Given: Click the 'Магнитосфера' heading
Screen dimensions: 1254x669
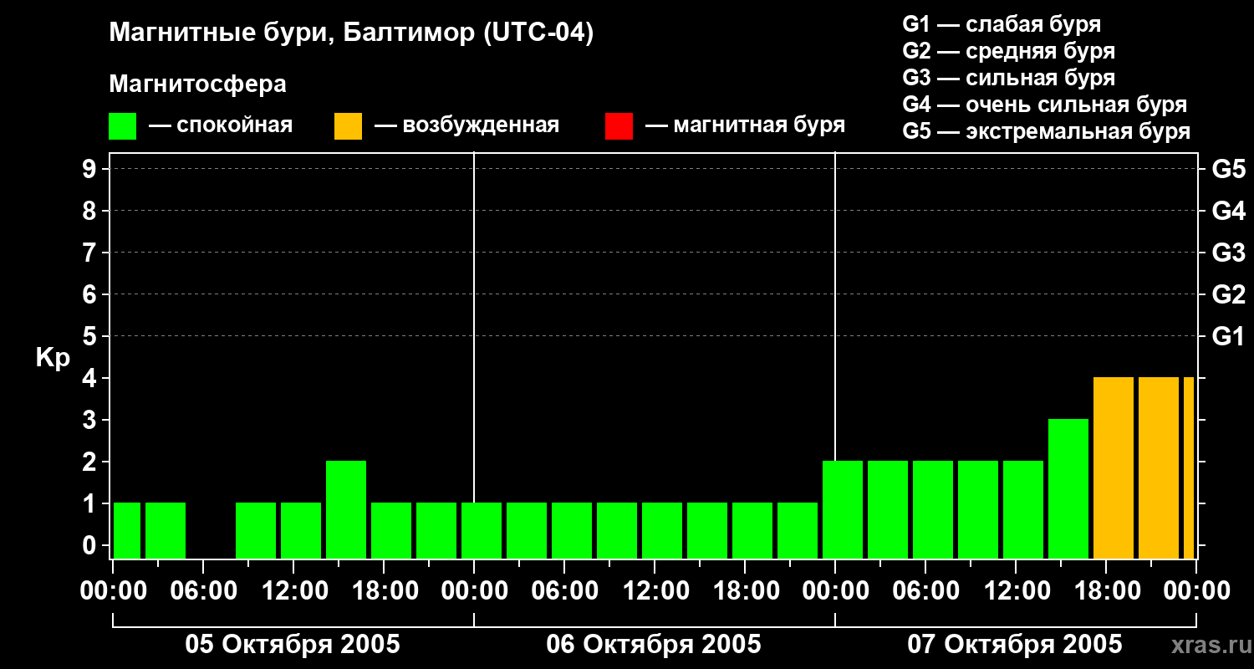Looking at the screenshot, I should pyautogui.click(x=197, y=84).
